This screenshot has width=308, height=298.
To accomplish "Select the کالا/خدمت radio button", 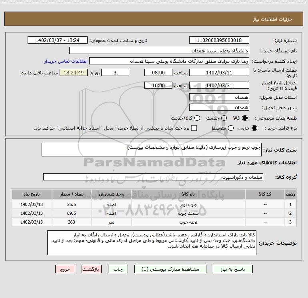I will click(x=197, y=118).
